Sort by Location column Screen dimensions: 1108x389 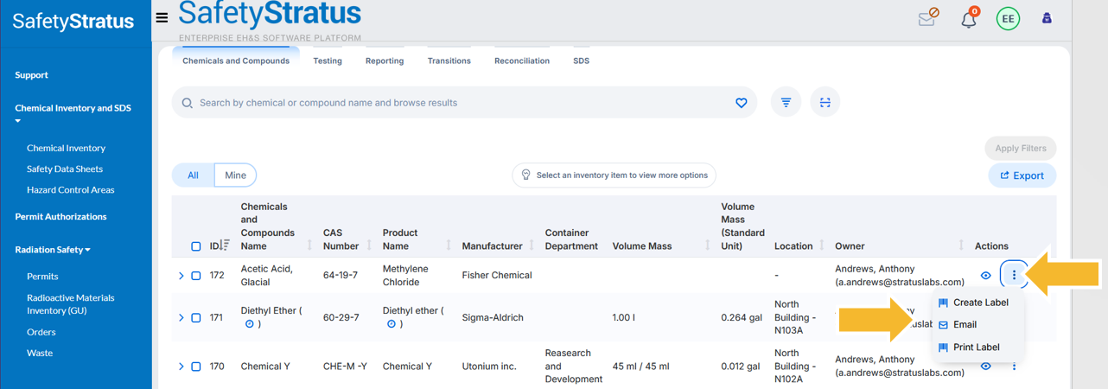(822, 246)
